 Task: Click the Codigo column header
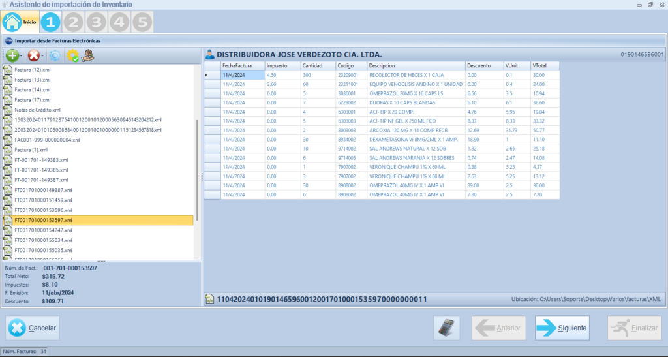pyautogui.click(x=351, y=66)
